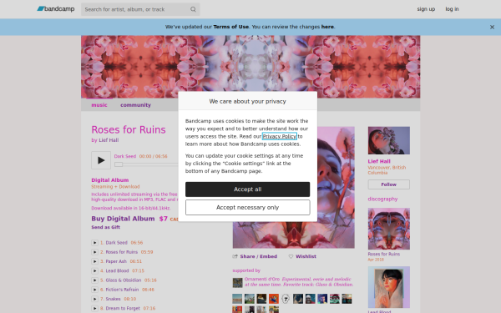
Task: Click the Follow button
Action: click(389, 184)
